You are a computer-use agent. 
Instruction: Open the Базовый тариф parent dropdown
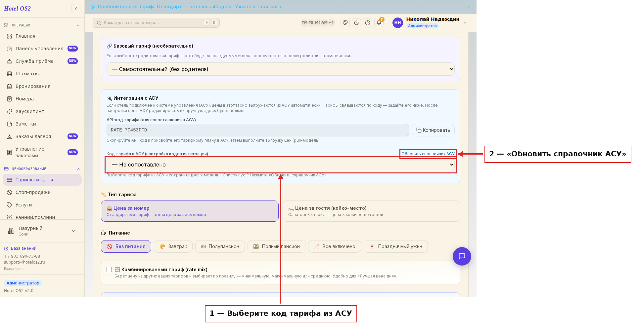pos(280,69)
